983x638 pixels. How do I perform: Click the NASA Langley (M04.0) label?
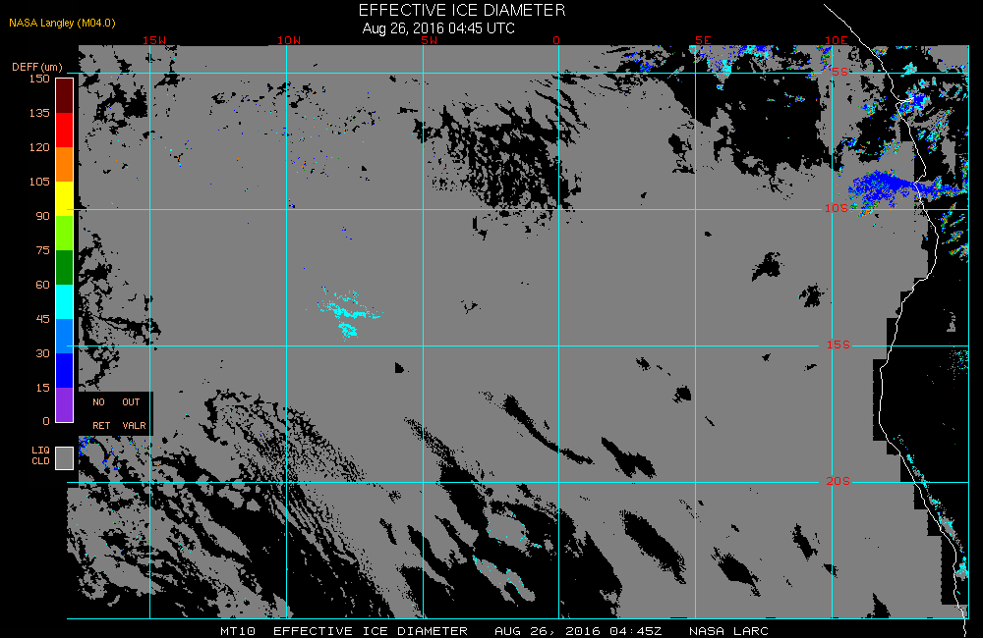point(62,23)
